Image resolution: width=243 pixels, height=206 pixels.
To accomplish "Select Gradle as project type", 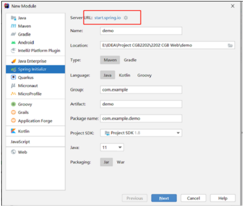I will pos(130,60).
